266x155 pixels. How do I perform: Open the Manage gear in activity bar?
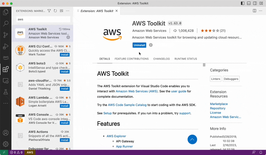[x=6, y=144]
